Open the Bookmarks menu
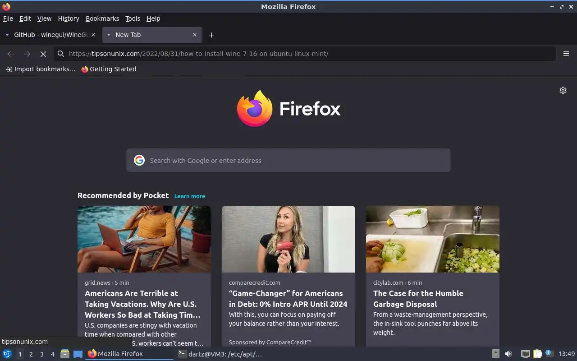The width and height of the screenshot is (577, 361). 102,19
